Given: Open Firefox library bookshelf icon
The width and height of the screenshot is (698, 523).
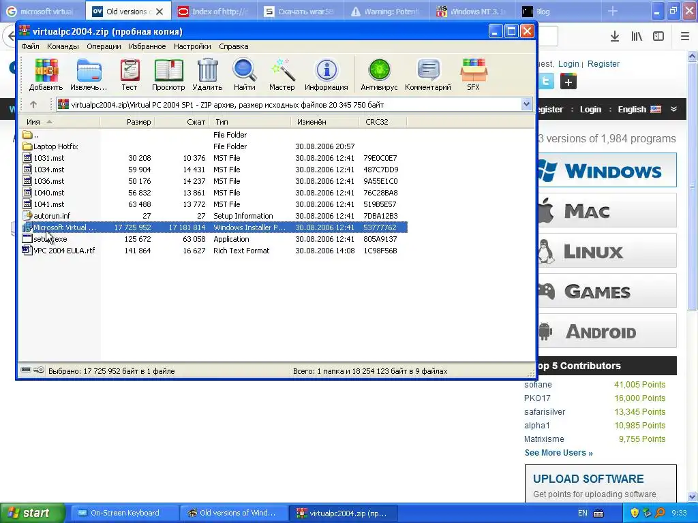Looking at the screenshot, I should coord(637,37).
